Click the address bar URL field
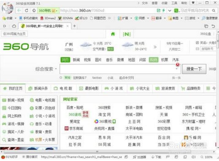The width and height of the screenshot is (219, 161). point(108,10)
